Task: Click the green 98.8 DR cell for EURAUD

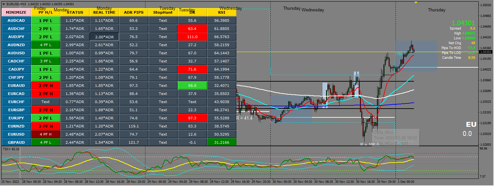Action: coord(192,86)
